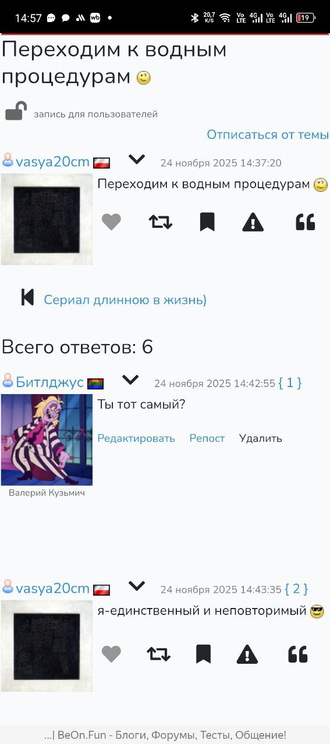Go to previous entry via skip-back icon
This screenshot has height=744, width=330.
pos(27,297)
